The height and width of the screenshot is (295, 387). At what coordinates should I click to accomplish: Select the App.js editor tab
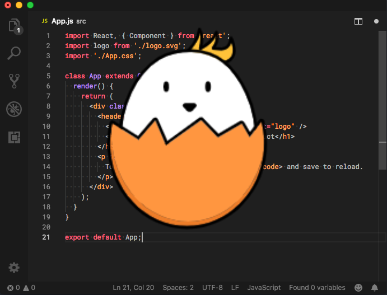[64, 21]
